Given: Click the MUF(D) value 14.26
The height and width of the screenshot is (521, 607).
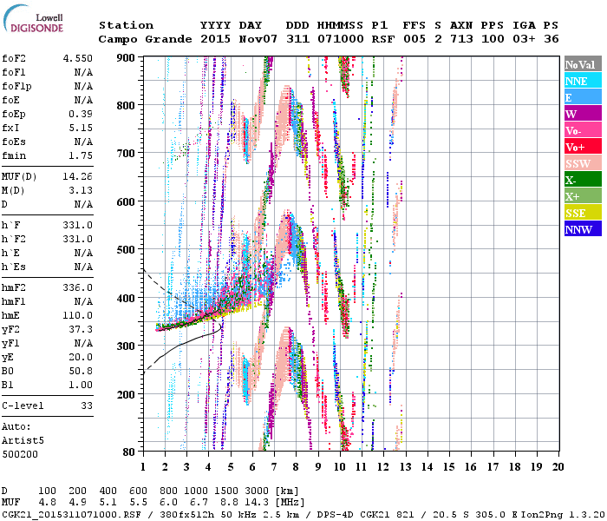Looking at the screenshot, I should (78, 177).
